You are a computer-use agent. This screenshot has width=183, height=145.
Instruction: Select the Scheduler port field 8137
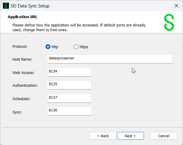(x=69, y=98)
